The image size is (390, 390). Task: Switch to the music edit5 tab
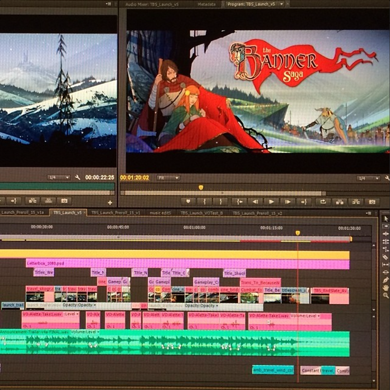[x=160, y=213]
